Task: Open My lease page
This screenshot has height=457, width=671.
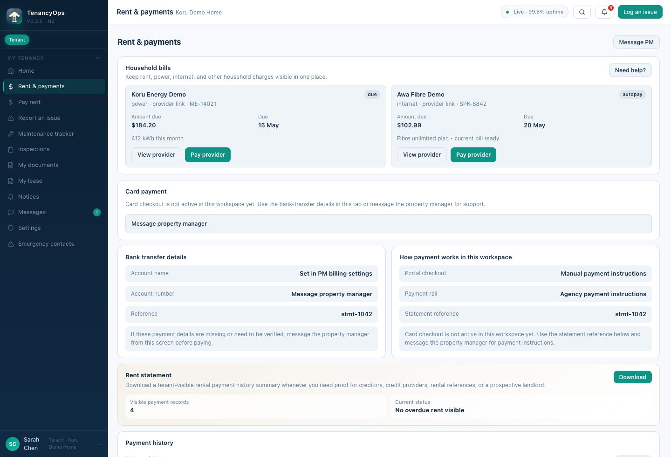Action: click(x=54, y=181)
